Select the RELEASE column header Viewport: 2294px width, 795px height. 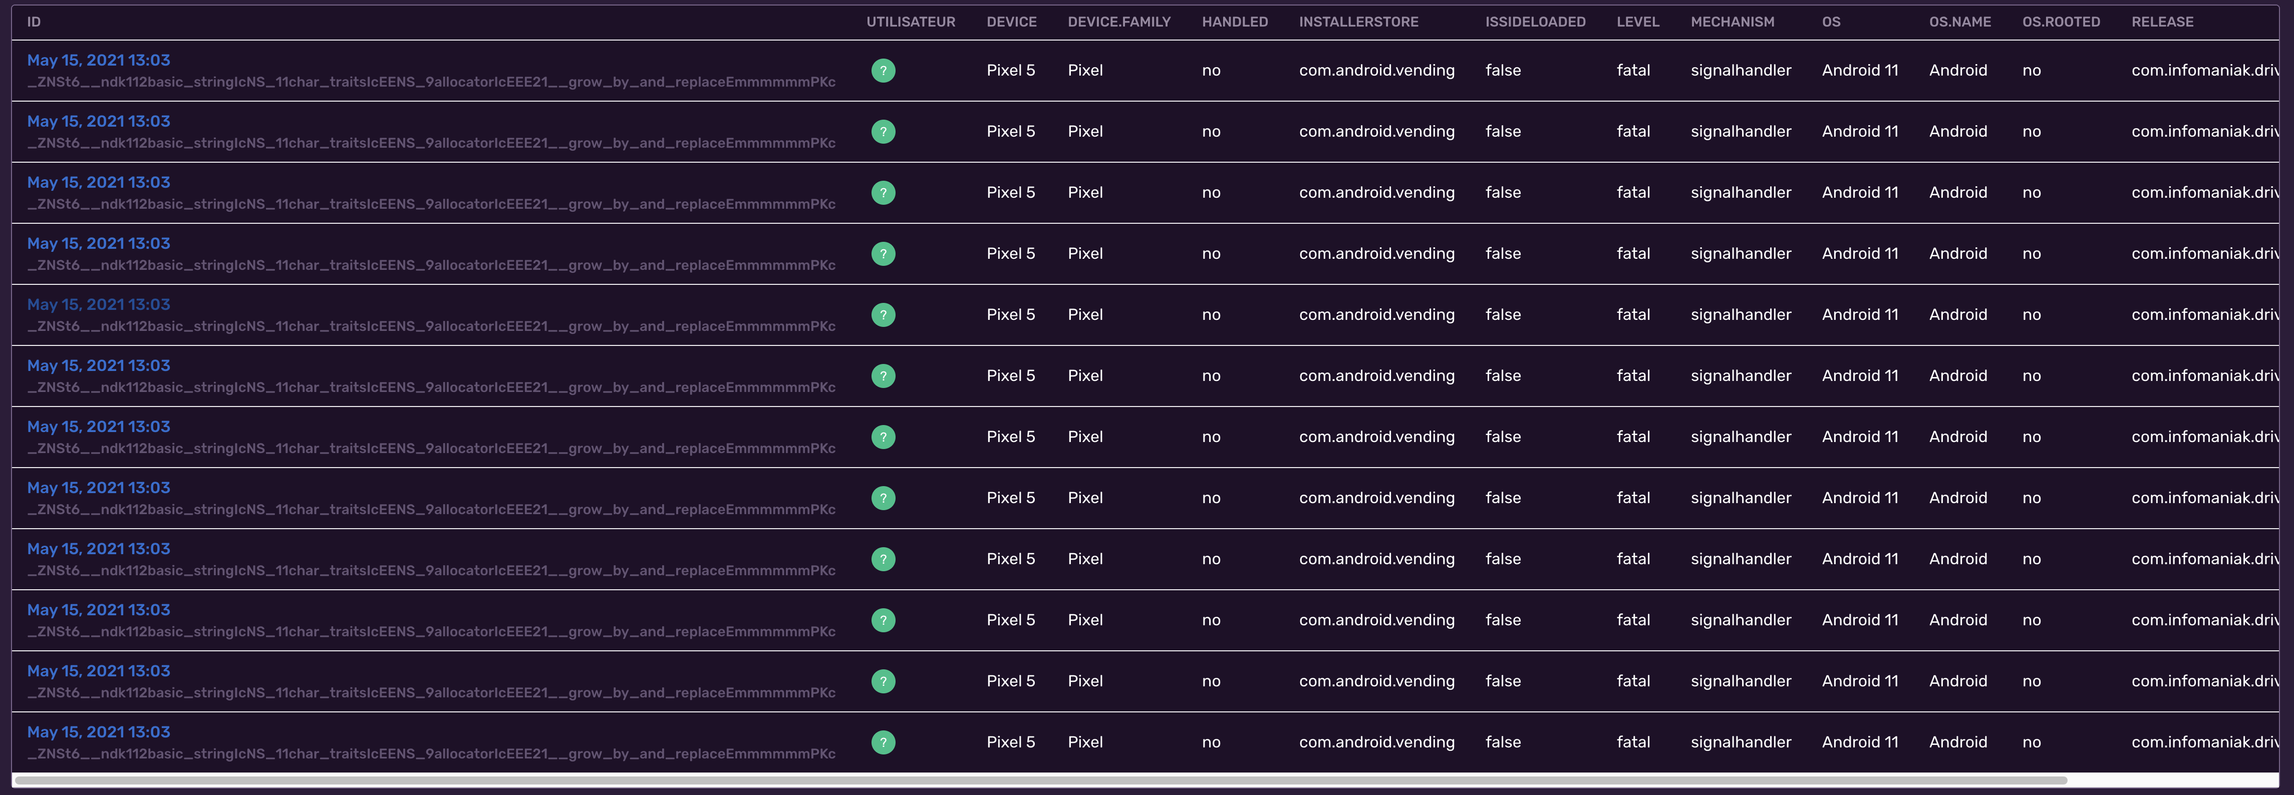pyautogui.click(x=2162, y=22)
